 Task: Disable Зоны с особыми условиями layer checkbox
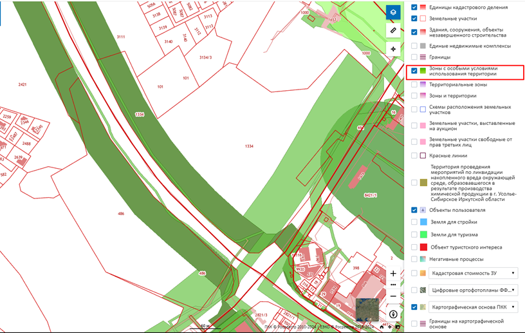tap(414, 71)
